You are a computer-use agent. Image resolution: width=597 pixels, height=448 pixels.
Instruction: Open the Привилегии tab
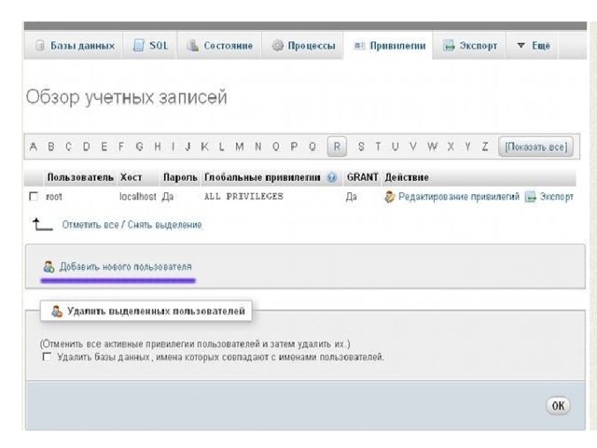(x=389, y=46)
